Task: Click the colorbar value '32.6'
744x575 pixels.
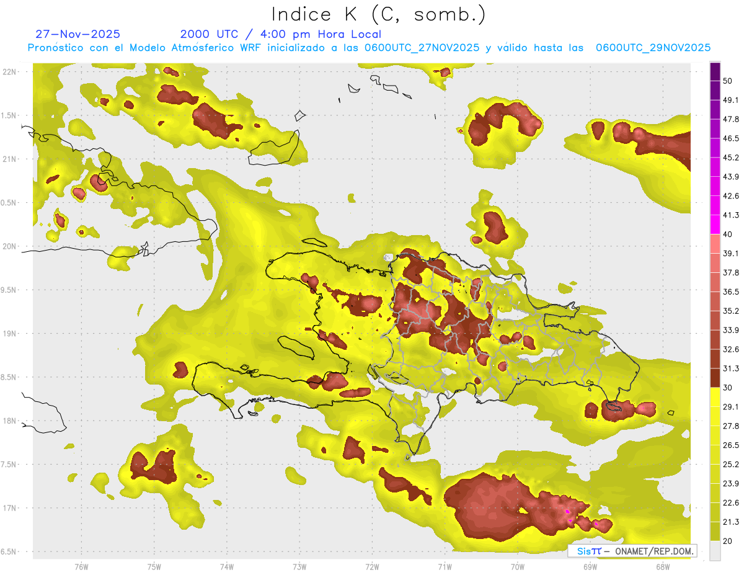Action: point(730,349)
